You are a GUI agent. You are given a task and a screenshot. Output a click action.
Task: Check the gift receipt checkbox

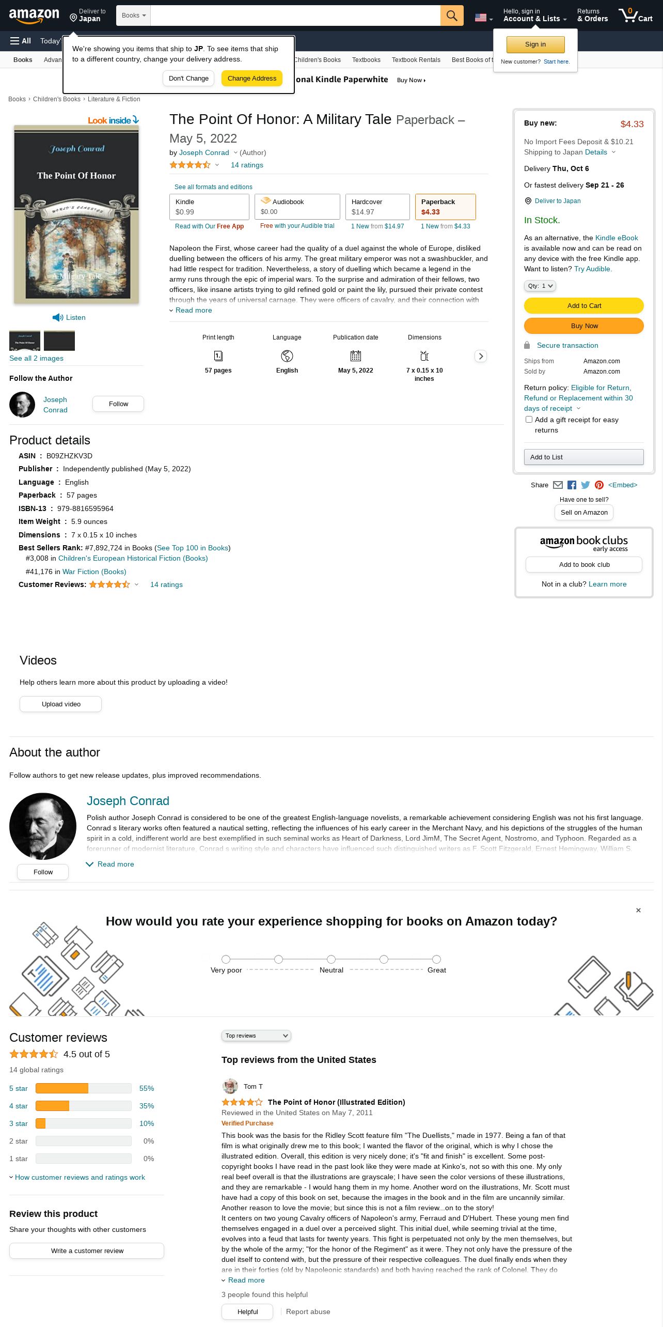pyautogui.click(x=529, y=420)
